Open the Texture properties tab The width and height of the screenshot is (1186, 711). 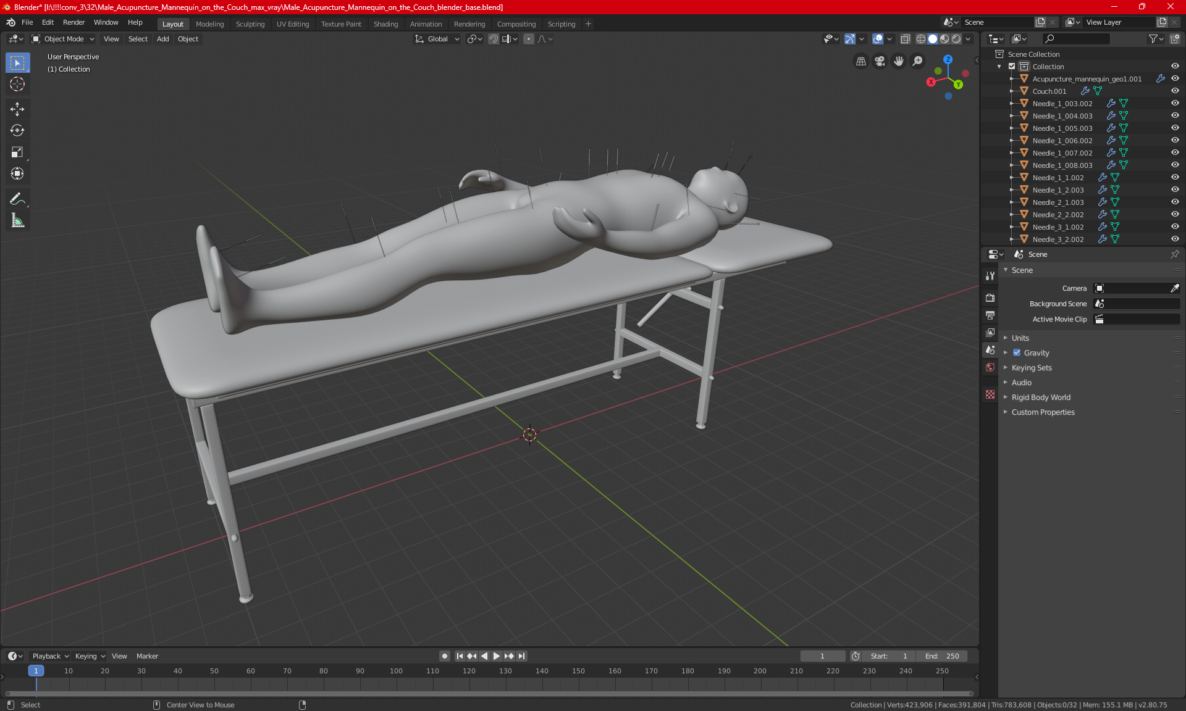[x=990, y=394]
